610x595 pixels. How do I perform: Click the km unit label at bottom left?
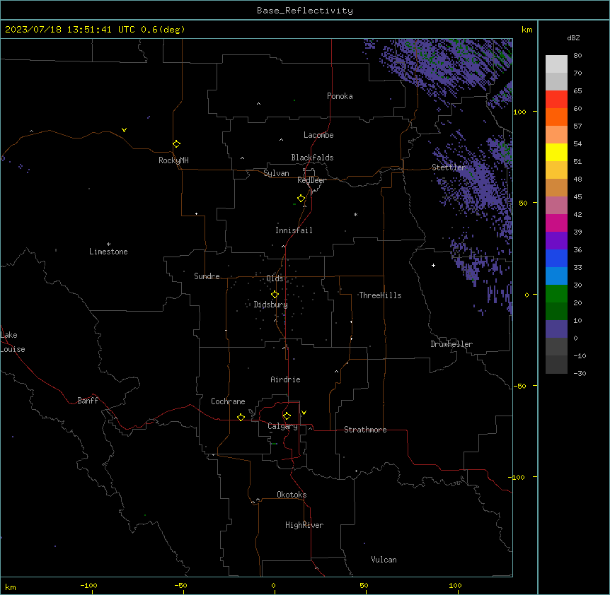coord(11,587)
